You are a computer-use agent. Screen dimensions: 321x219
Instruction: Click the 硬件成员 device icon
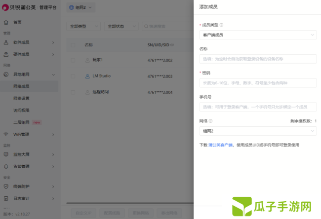(6, 54)
